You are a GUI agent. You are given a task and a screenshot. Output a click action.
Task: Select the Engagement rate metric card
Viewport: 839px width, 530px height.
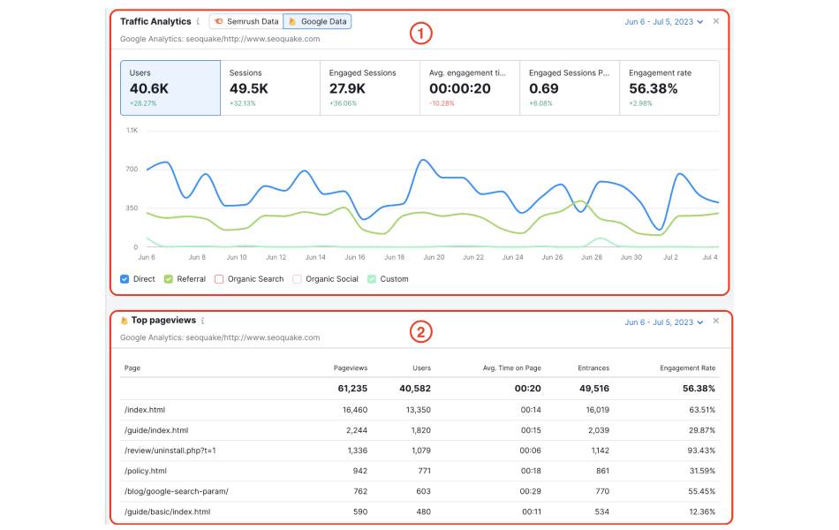[x=669, y=87]
